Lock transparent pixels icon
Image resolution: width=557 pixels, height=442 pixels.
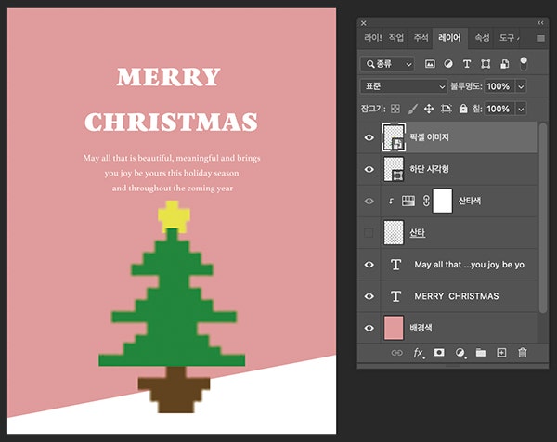point(395,109)
